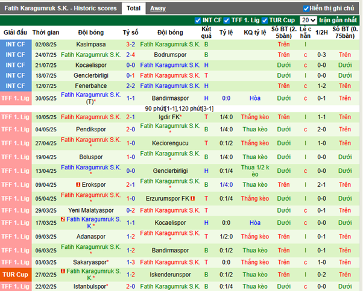363x291 pixels.
Task: Open the Fenerbahce team link
Action: [91, 86]
